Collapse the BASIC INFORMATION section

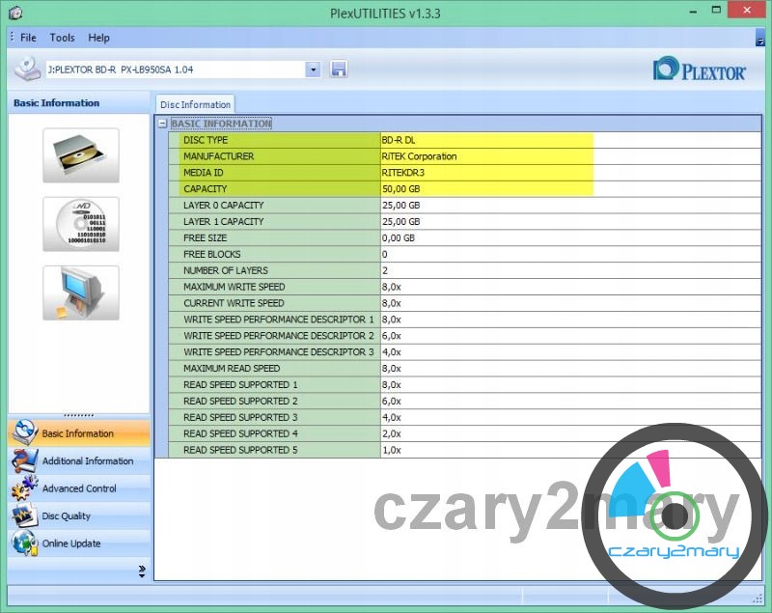(162, 124)
